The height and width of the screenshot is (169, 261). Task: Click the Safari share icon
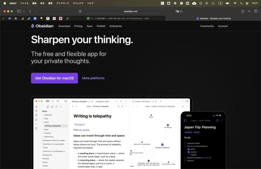click(243, 11)
